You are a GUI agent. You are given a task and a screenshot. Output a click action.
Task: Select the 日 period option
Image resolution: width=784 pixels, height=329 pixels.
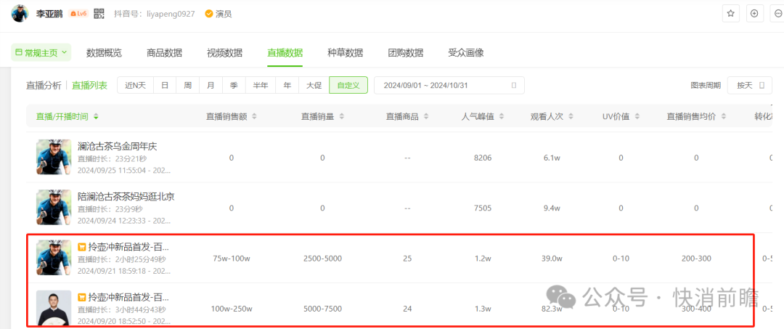coord(165,86)
